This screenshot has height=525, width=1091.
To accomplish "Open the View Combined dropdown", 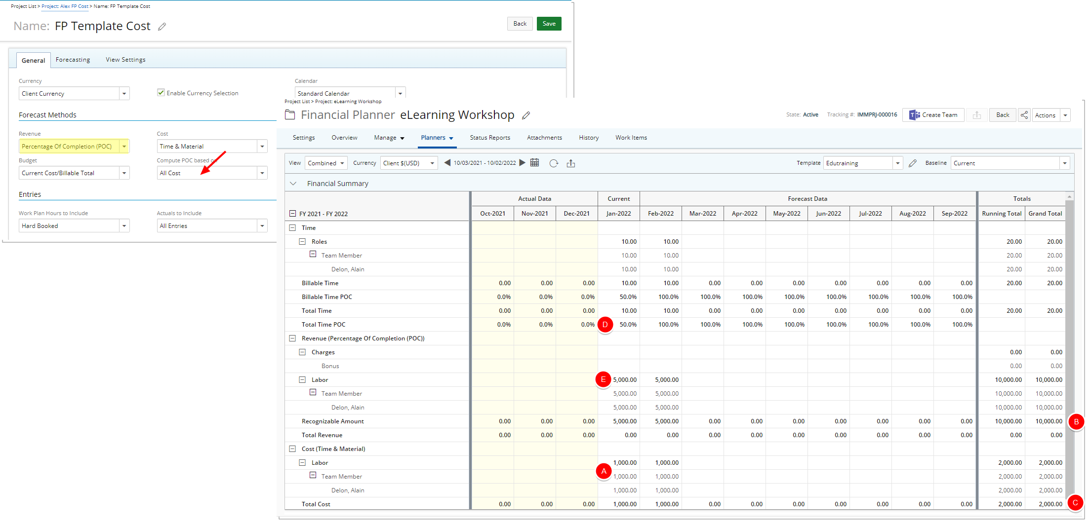I will click(x=326, y=163).
